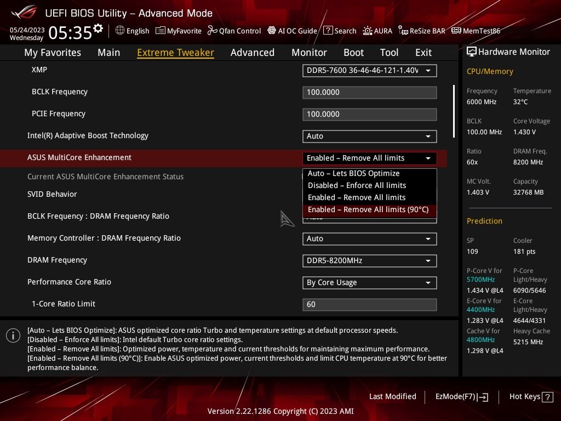
Task: Toggle ReSize BAR icon
Action: (403, 31)
